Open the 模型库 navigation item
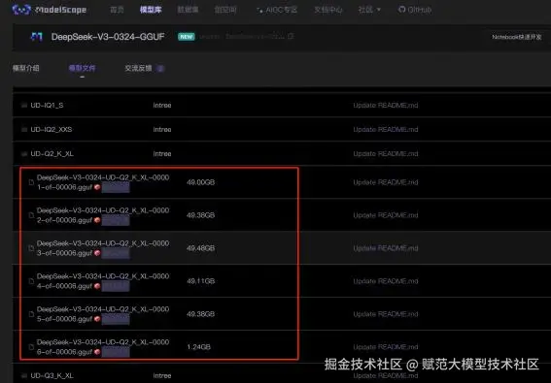Image resolution: width=551 pixels, height=383 pixels. click(x=151, y=10)
